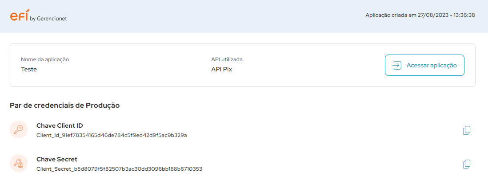
Task: Click the "Chave Client ID" title
Action: [60, 125]
